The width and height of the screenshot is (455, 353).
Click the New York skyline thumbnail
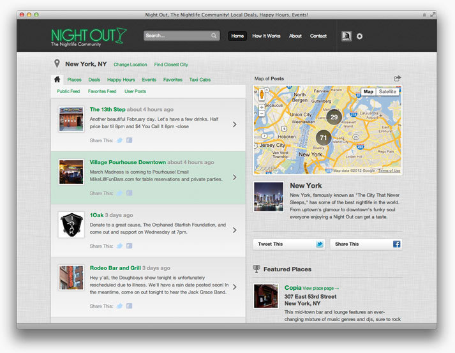coord(269,197)
